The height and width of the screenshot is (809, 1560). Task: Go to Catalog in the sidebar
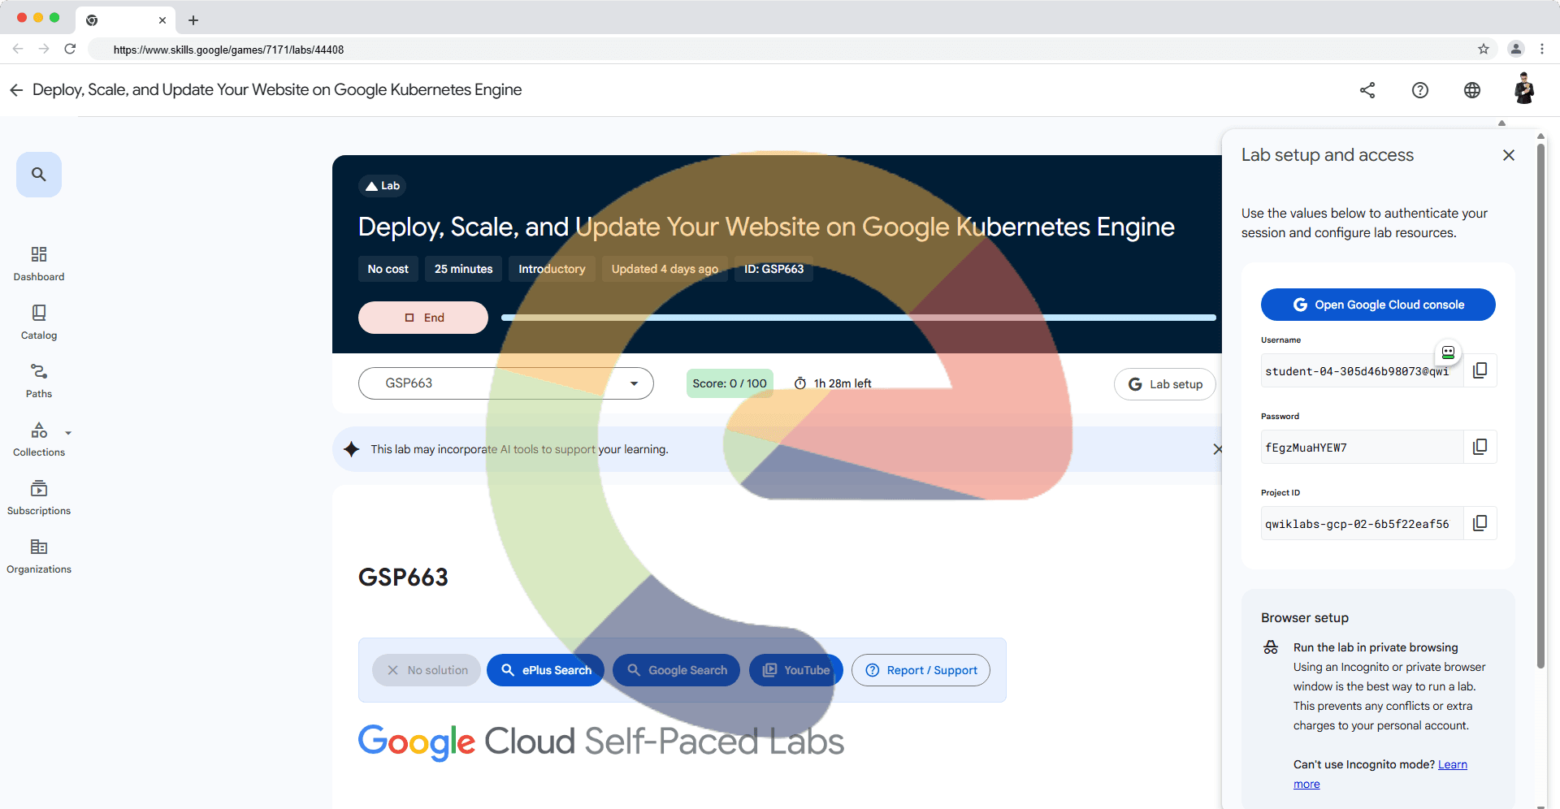(x=39, y=322)
